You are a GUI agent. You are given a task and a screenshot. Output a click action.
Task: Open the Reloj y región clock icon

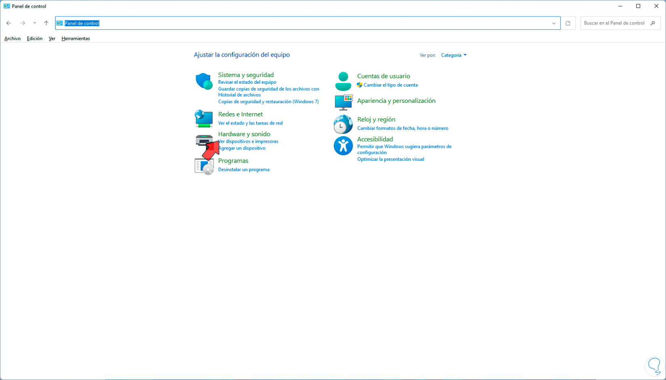coord(343,124)
